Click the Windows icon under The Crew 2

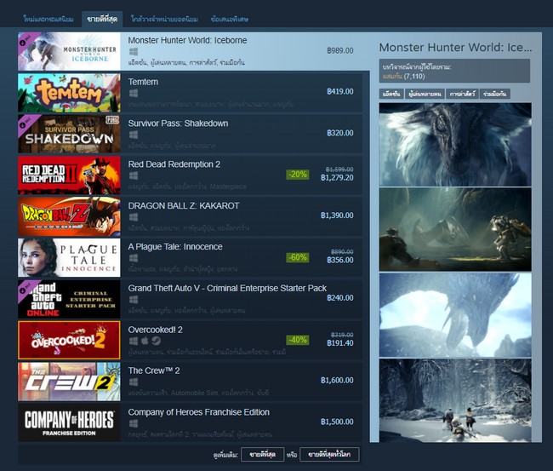point(134,382)
